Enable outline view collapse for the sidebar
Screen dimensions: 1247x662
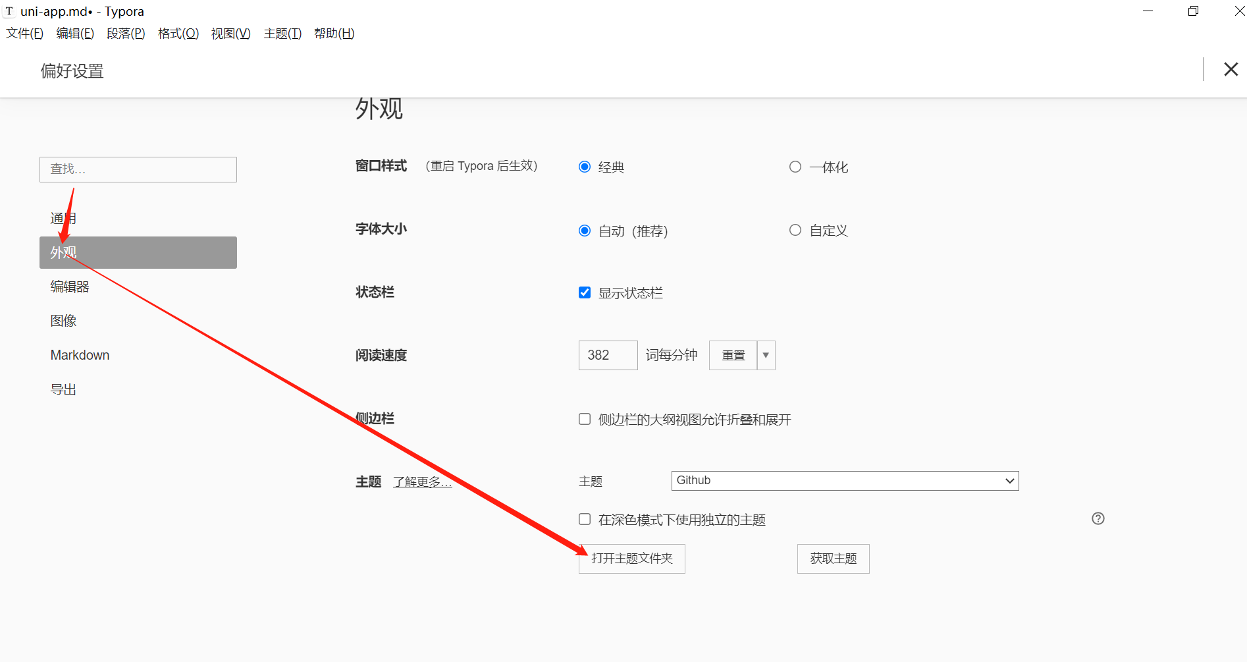point(584,418)
